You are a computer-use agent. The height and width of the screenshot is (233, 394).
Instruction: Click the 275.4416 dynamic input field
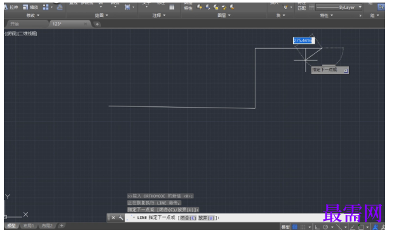[304, 41]
